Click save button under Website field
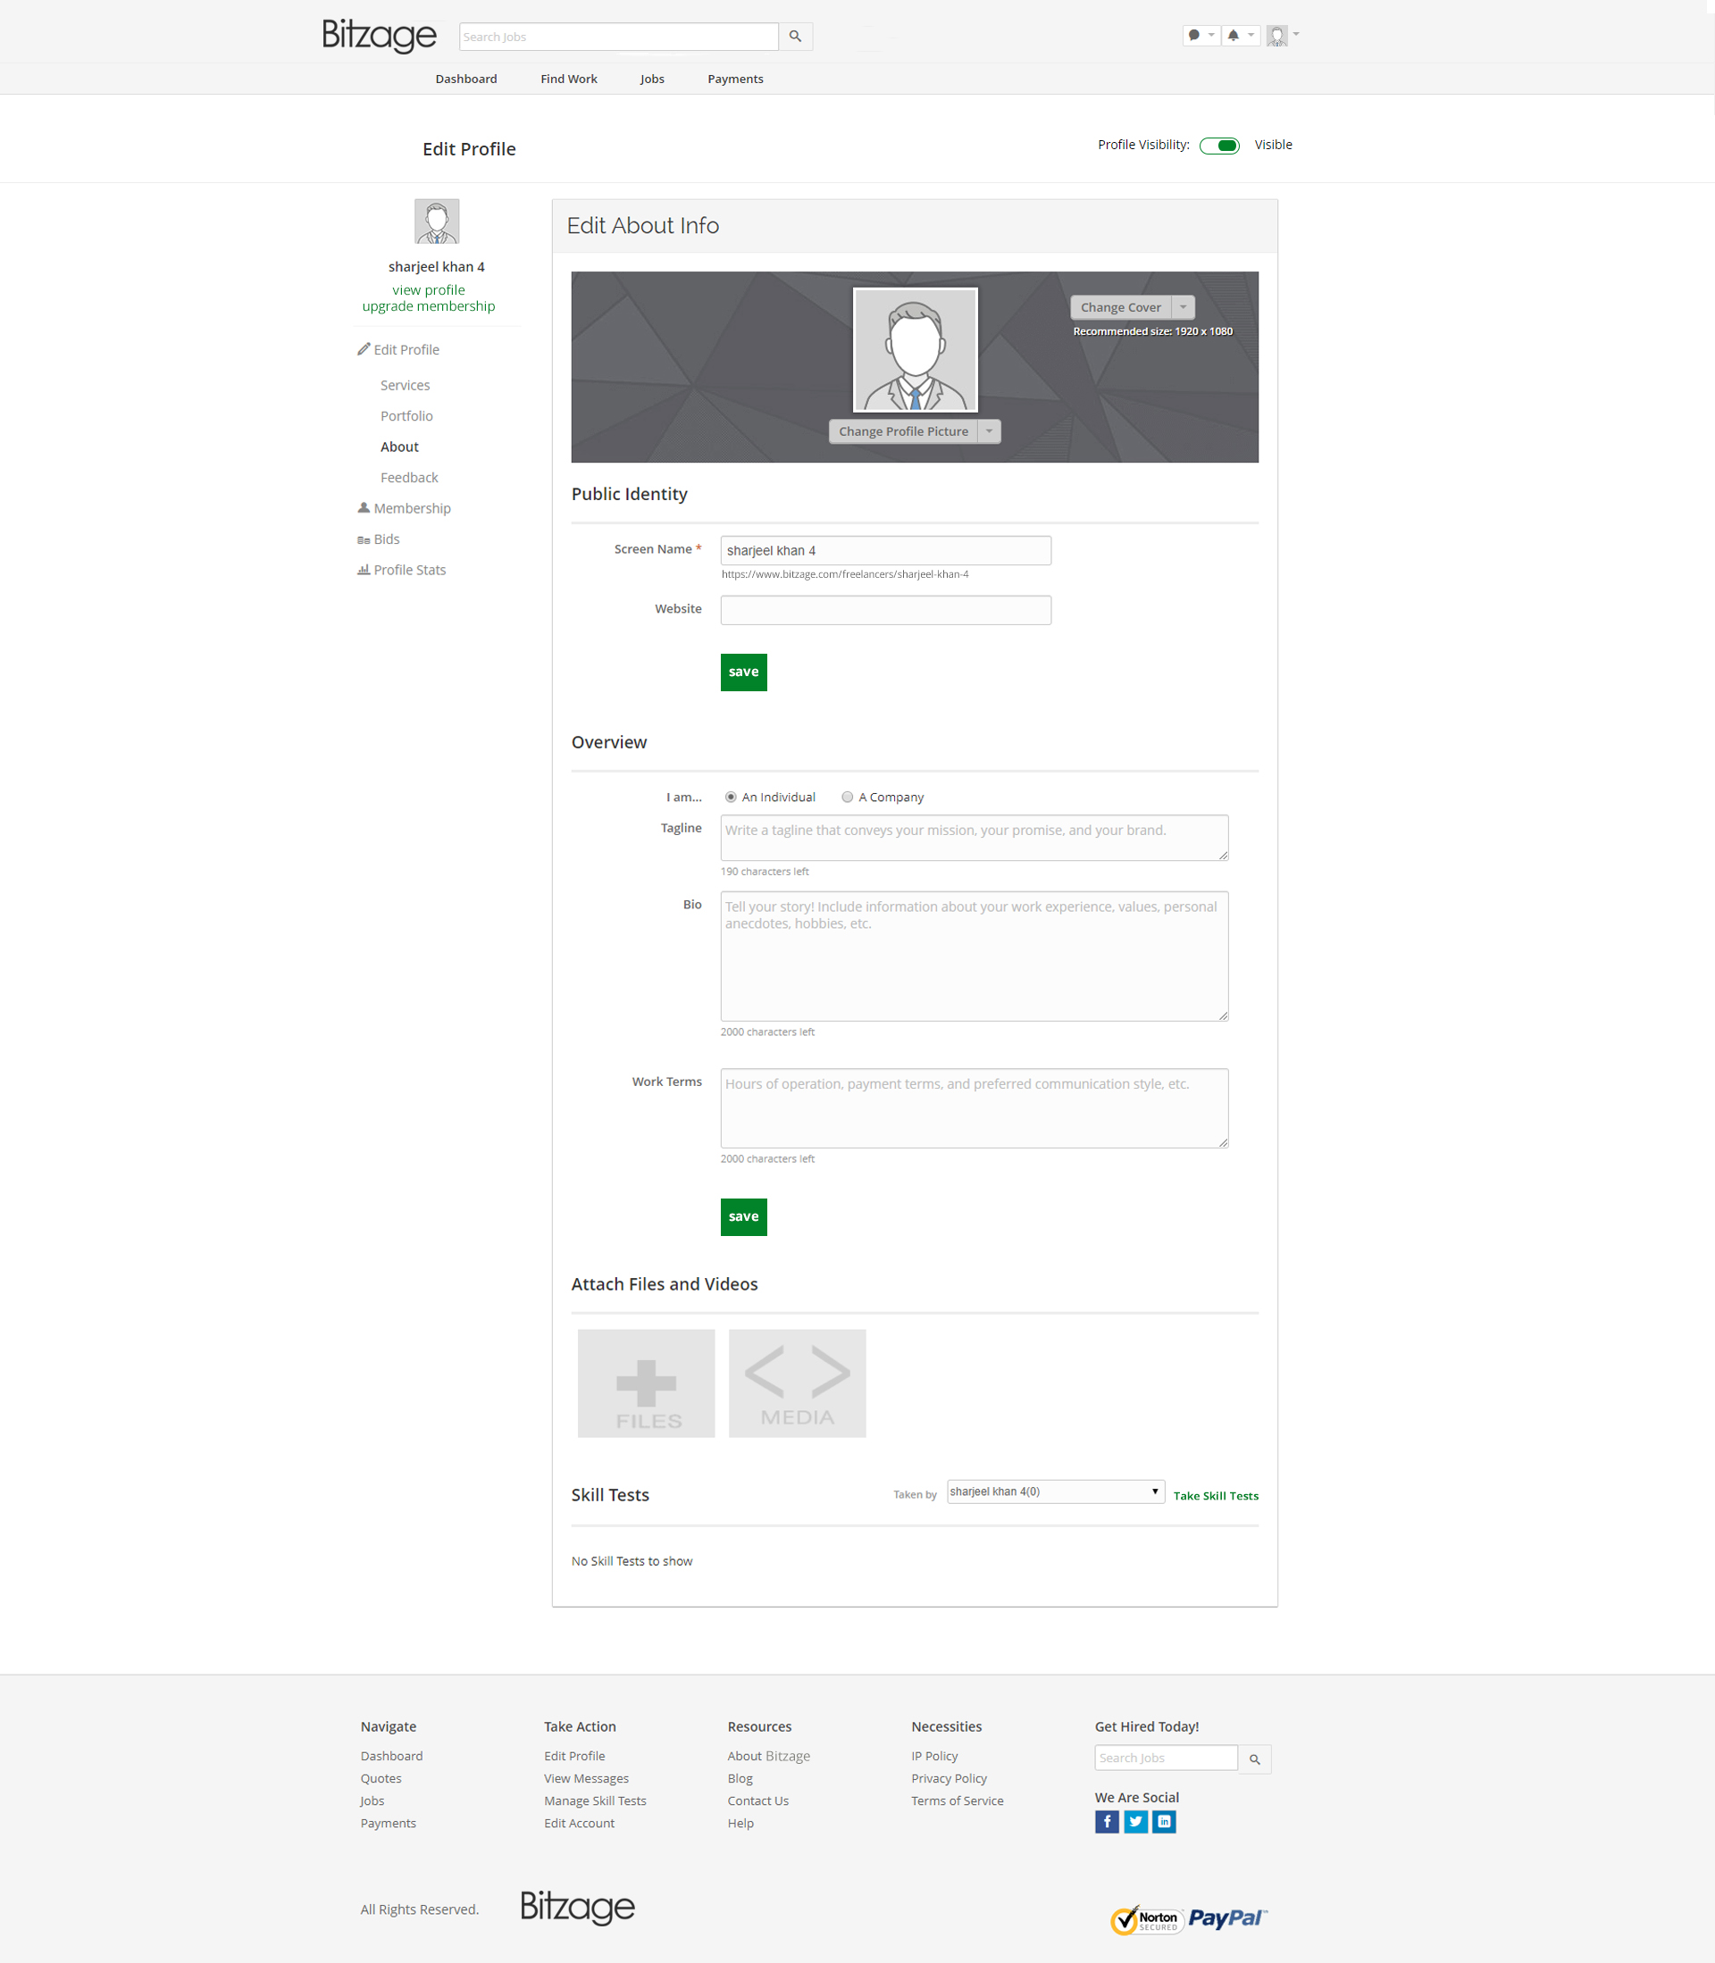The image size is (1715, 1963). tap(742, 672)
